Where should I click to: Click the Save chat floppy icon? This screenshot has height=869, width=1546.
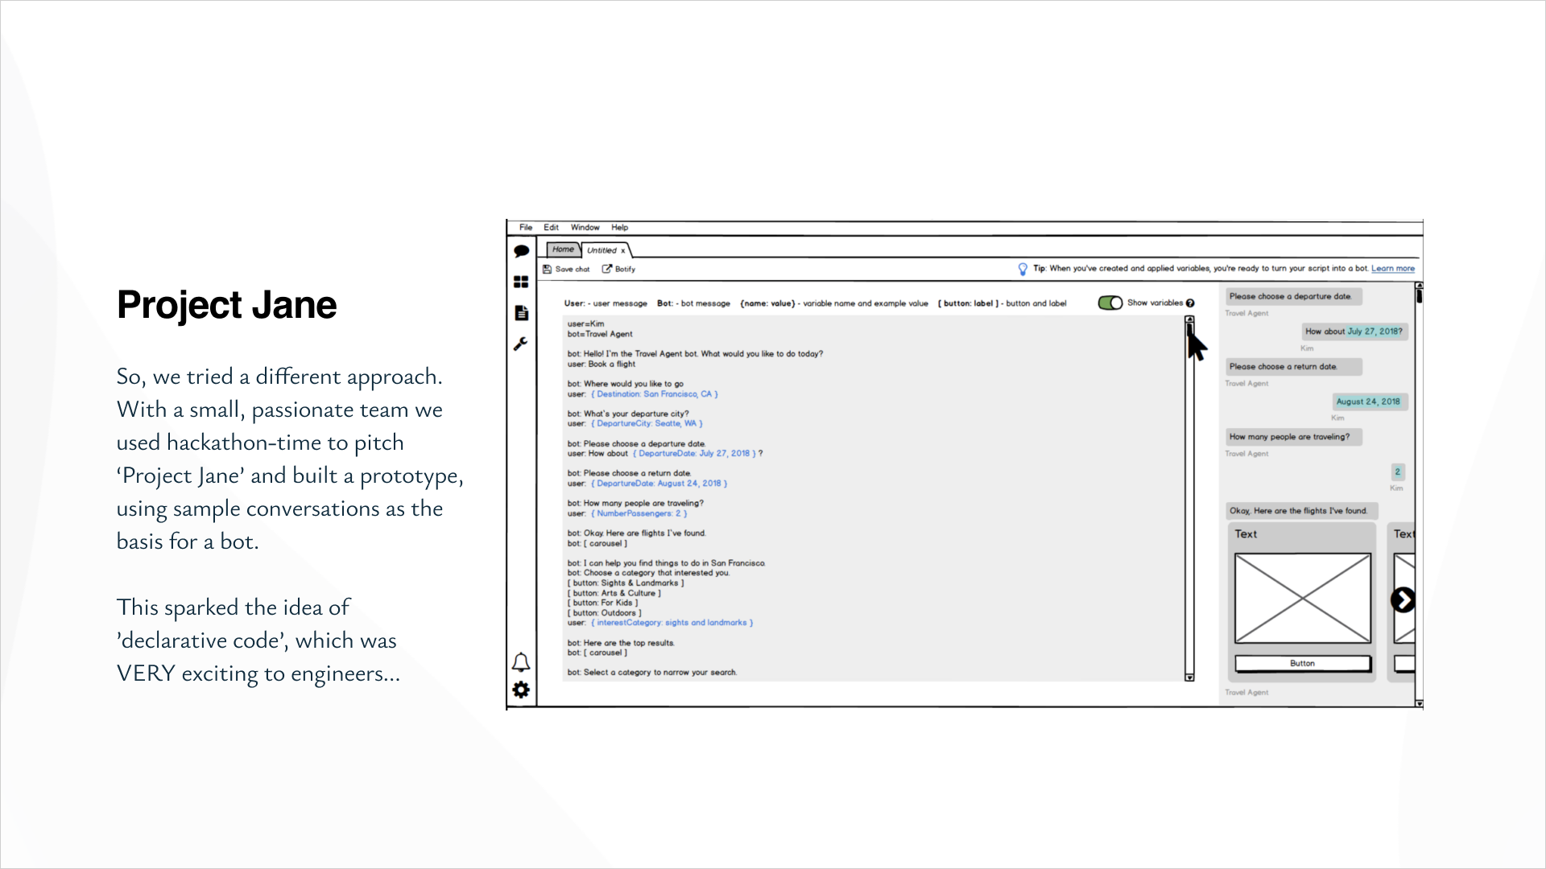(547, 270)
